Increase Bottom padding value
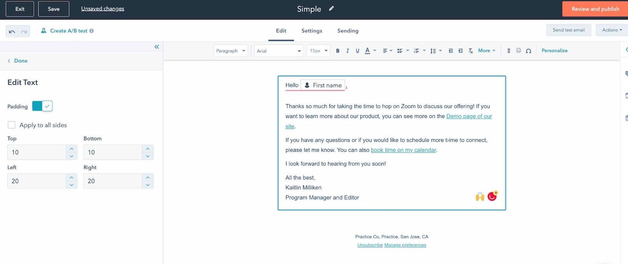The width and height of the screenshot is (628, 264). click(x=148, y=148)
